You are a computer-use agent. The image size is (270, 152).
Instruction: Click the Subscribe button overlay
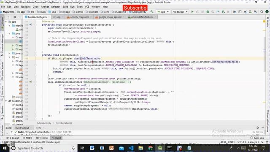coord(135,8)
